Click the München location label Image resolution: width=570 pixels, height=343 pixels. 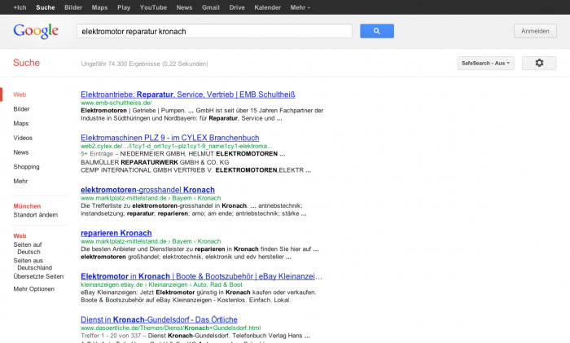(x=27, y=206)
